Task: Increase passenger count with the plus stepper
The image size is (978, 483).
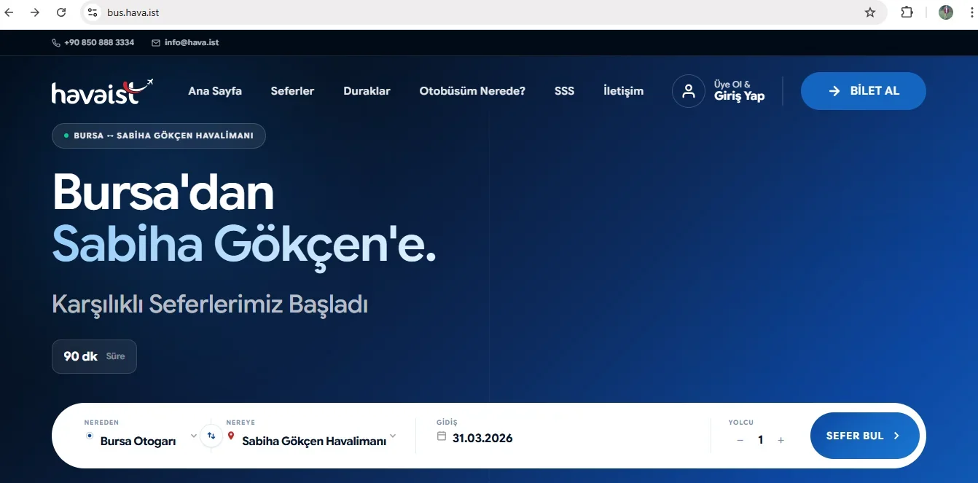Action: click(x=781, y=440)
